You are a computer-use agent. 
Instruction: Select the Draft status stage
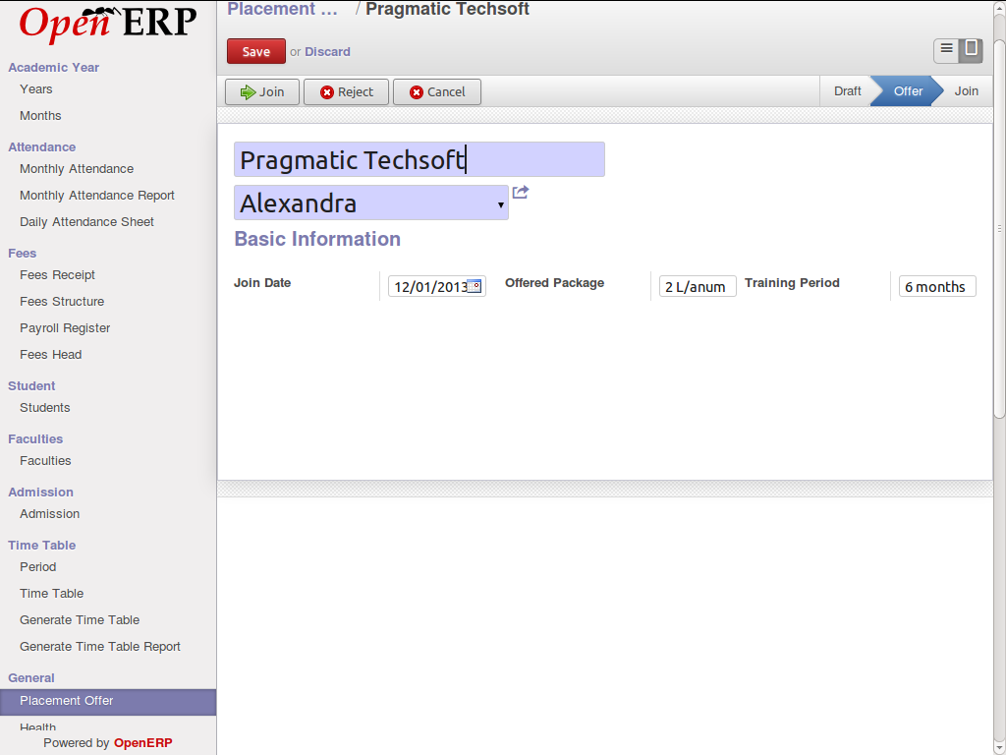click(x=847, y=91)
